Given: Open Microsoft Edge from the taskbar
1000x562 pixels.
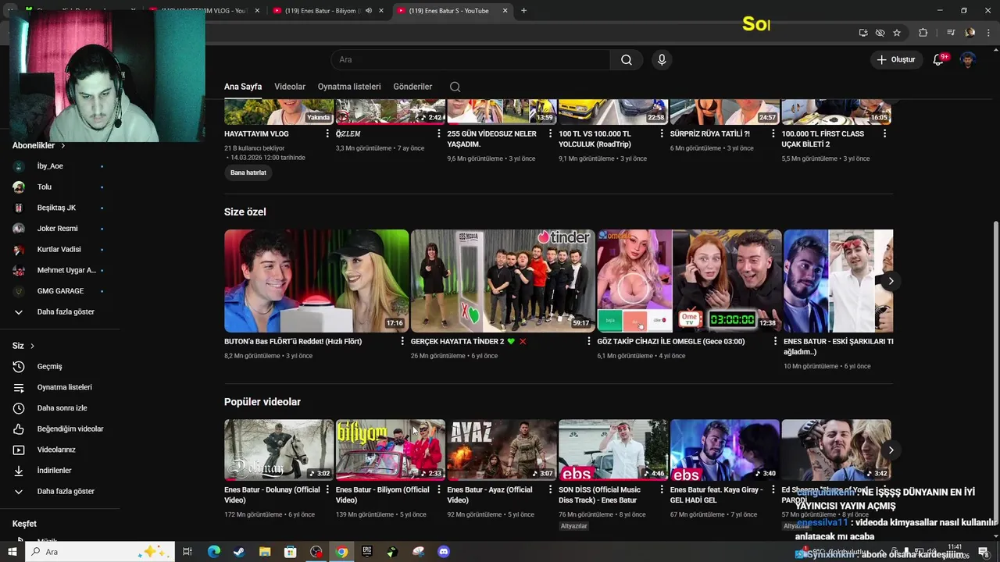Looking at the screenshot, I should pos(213,552).
